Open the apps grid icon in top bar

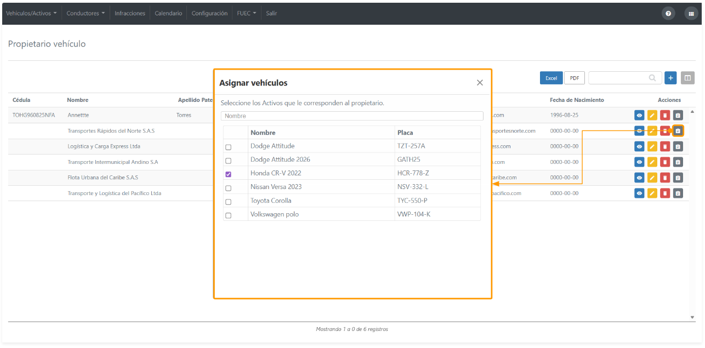691,14
